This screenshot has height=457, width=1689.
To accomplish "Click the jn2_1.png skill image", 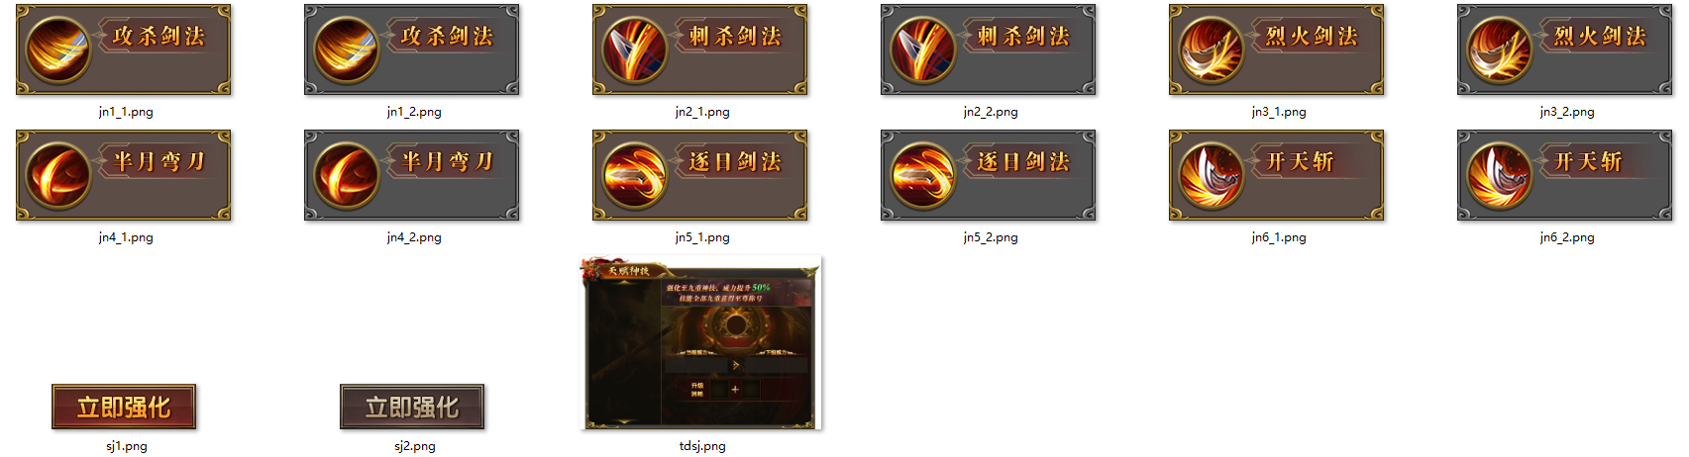I will click(700, 49).
